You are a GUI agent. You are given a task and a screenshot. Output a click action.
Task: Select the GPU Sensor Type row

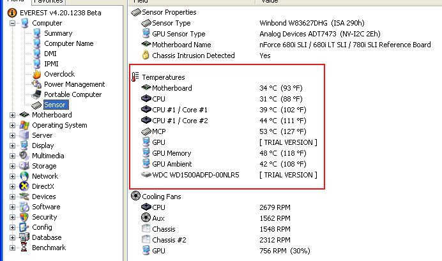(x=261, y=34)
